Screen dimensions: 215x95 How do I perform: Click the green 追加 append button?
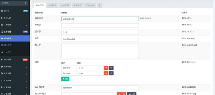pos(65,79)
